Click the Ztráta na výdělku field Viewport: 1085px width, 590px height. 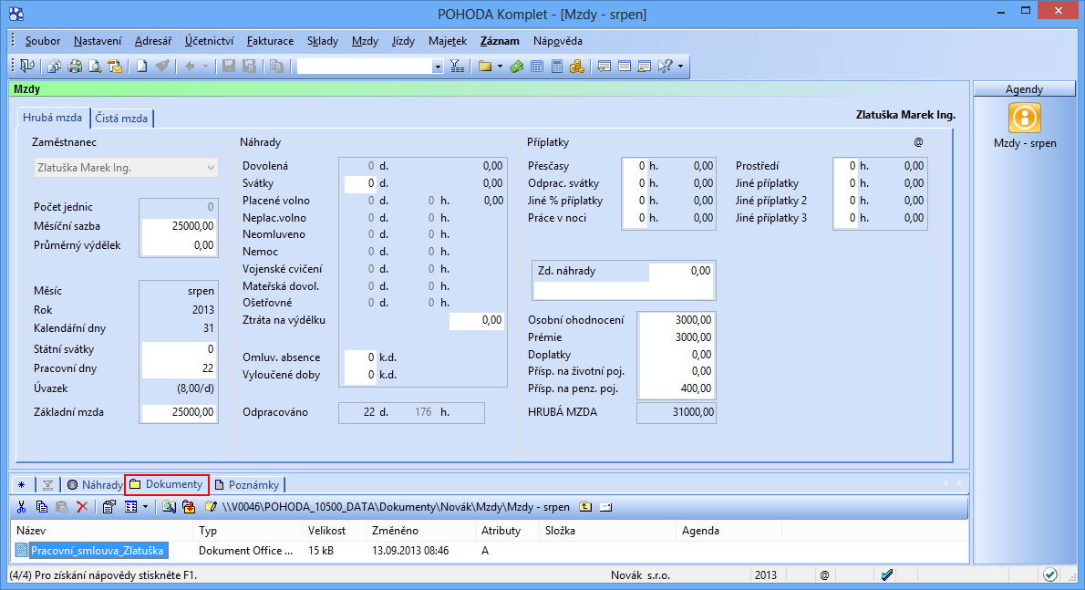click(476, 320)
